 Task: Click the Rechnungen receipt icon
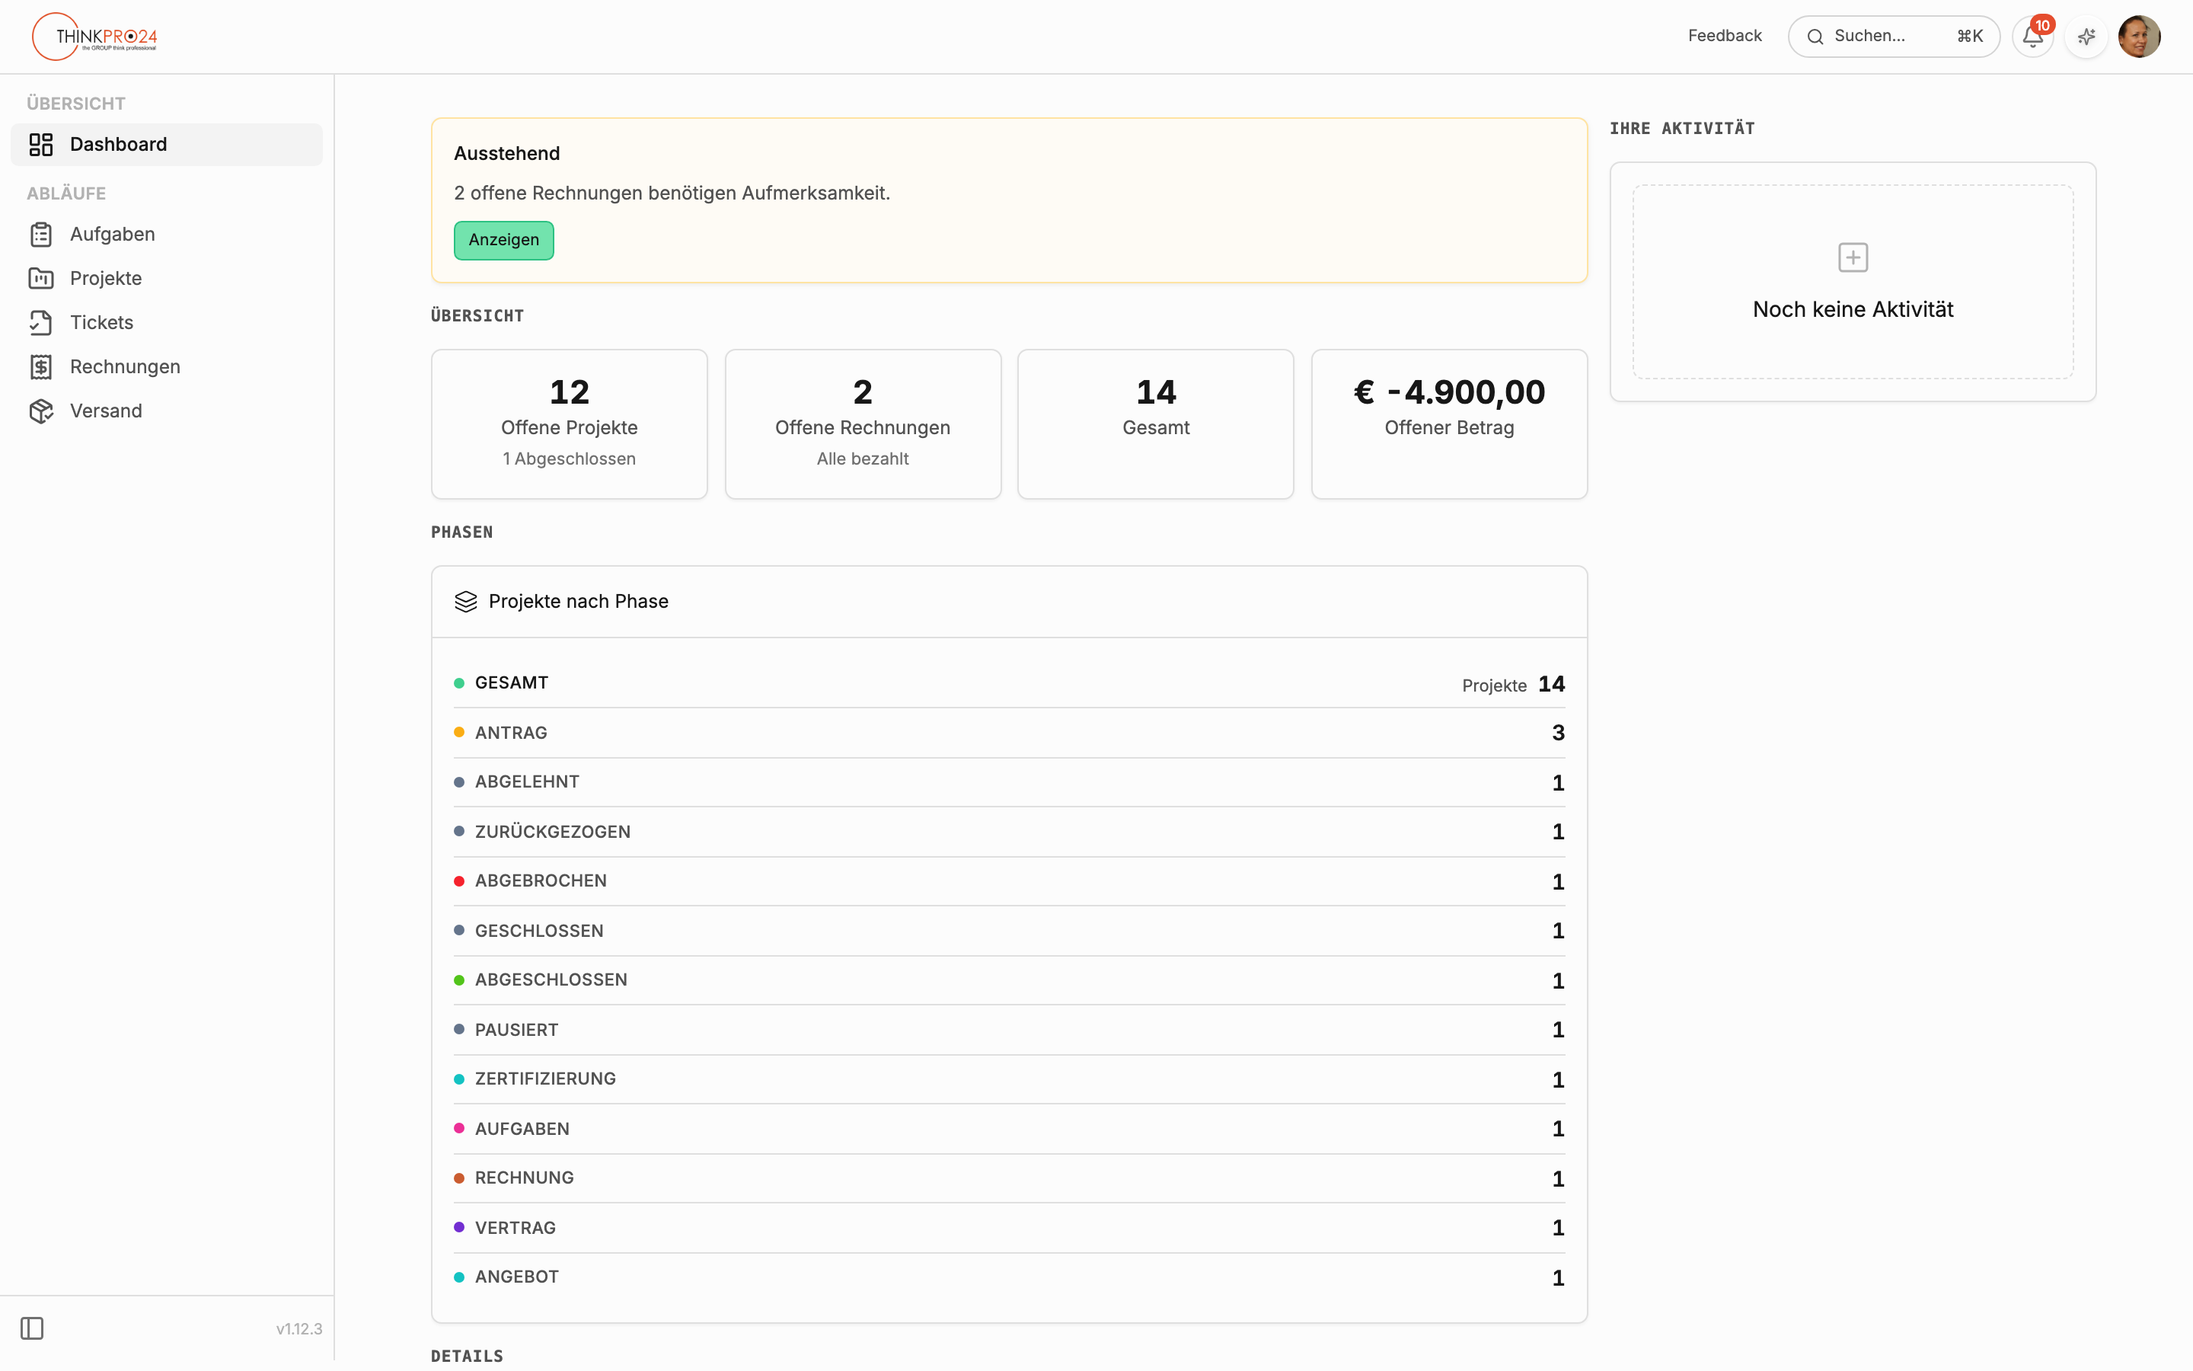pos(41,366)
